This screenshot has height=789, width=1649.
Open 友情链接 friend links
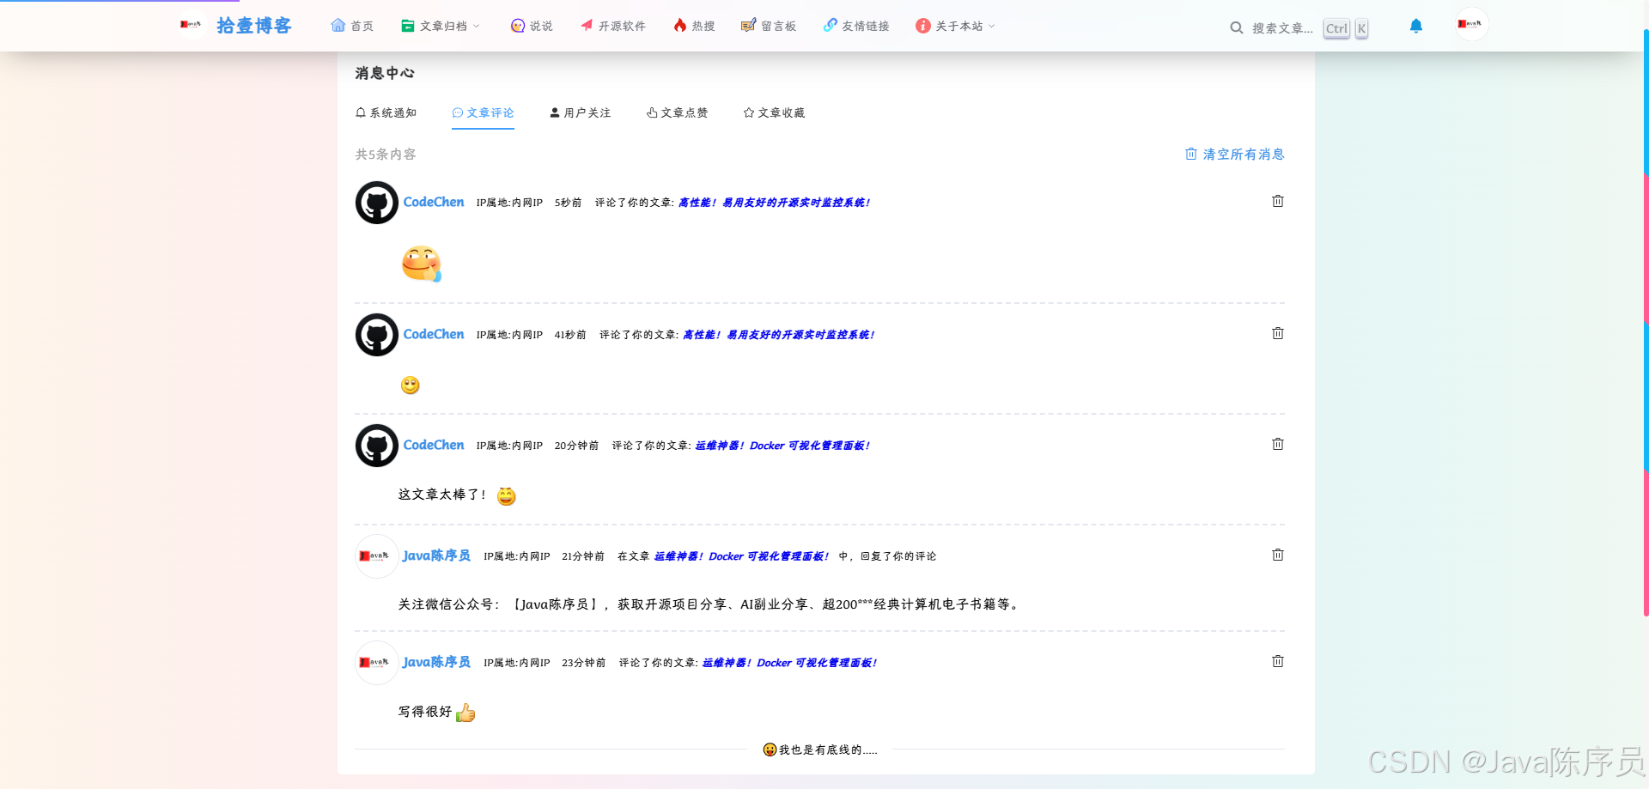(856, 26)
